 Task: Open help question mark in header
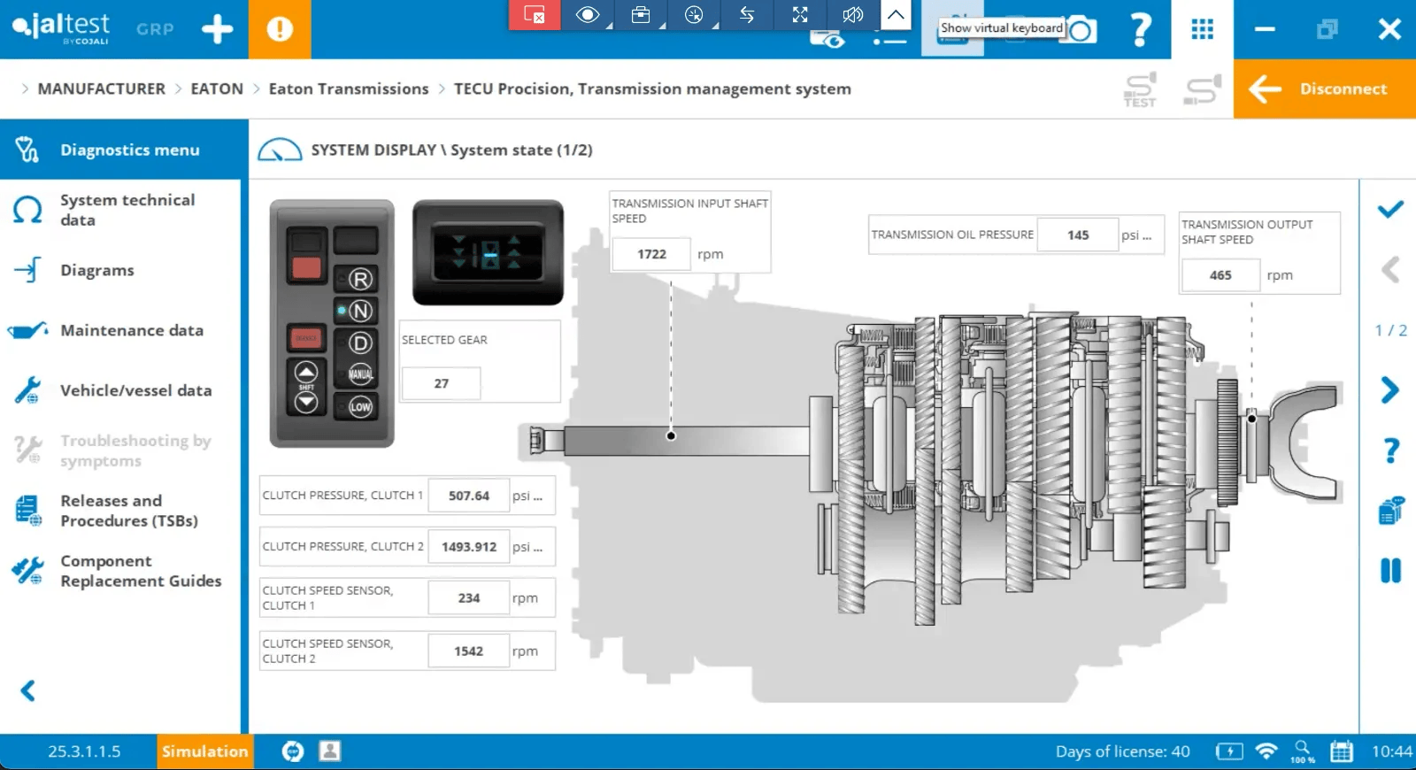pos(1142,29)
